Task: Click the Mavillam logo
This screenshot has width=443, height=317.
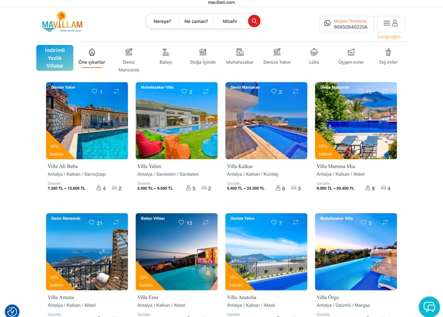Action: (62, 22)
